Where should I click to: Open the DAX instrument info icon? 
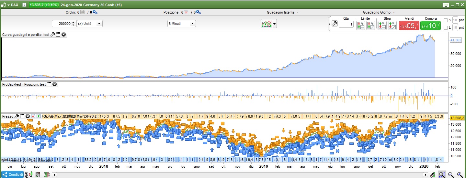click(x=24, y=5)
